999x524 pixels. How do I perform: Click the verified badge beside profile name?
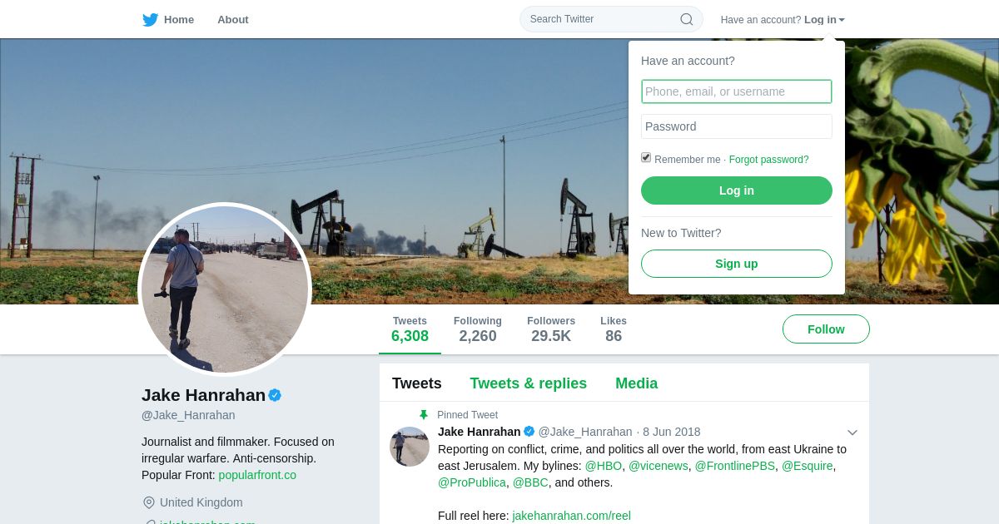pyautogui.click(x=275, y=395)
